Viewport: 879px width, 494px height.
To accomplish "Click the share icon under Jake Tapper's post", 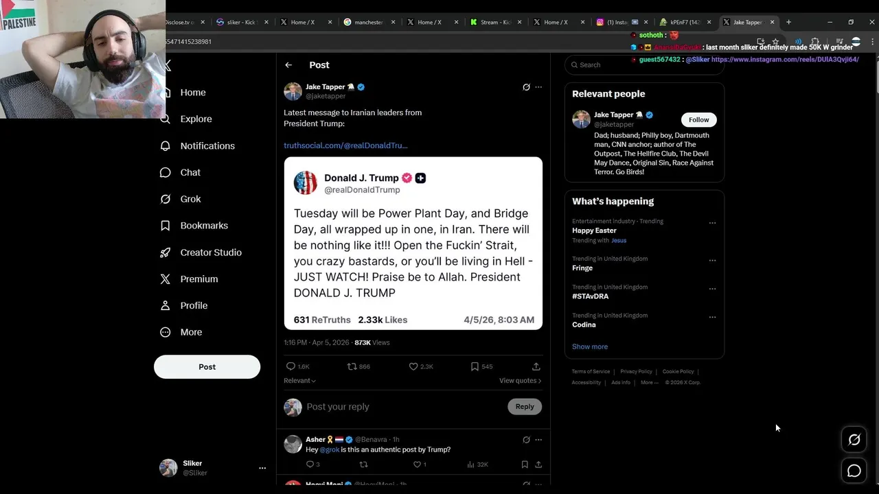I will click(536, 366).
